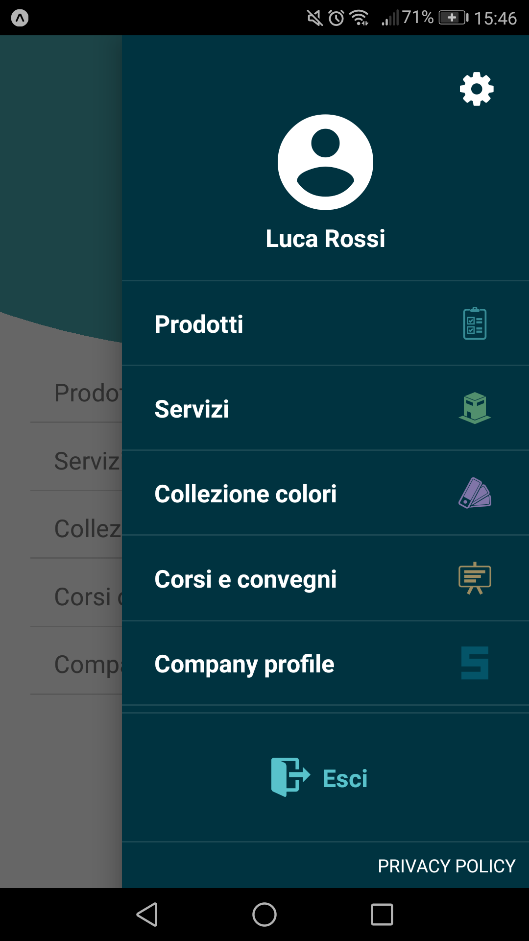
Task: Tap the green building Servizi icon
Action: click(x=475, y=408)
